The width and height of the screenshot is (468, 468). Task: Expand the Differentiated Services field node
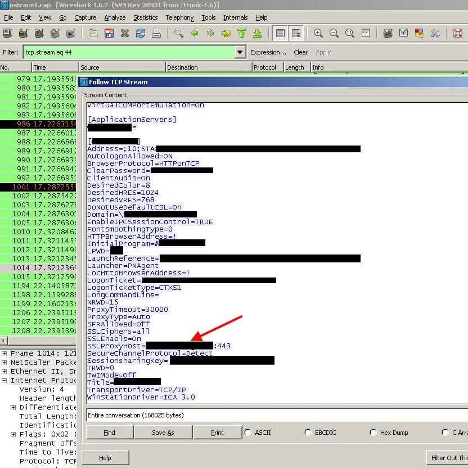click(x=13, y=407)
